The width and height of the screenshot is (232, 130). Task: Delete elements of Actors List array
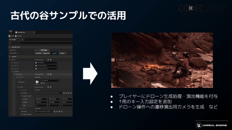click(x=51, y=74)
